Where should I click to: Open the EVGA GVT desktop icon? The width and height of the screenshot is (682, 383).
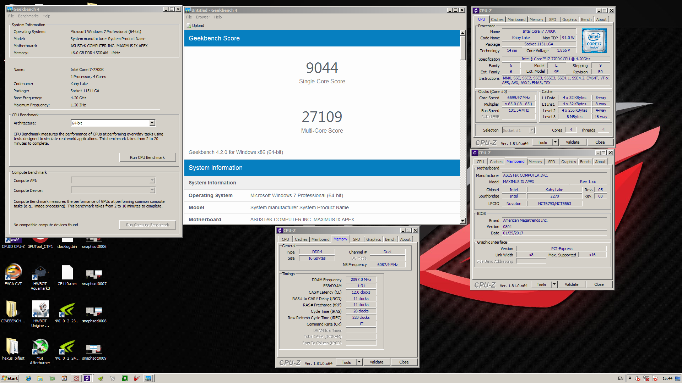pos(13,275)
